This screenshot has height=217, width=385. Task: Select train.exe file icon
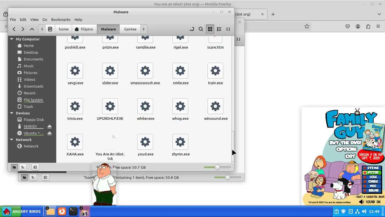click(215, 71)
